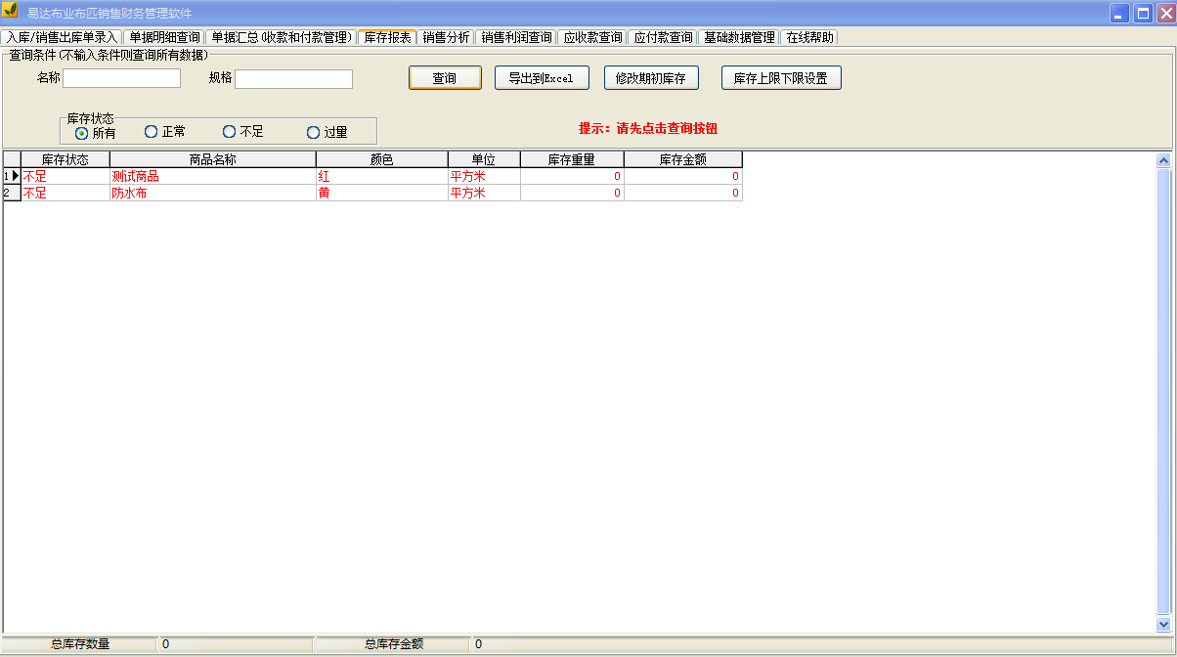The width and height of the screenshot is (1177, 657).
Task: Choose the 过量 stock status radio
Action: tap(327, 133)
